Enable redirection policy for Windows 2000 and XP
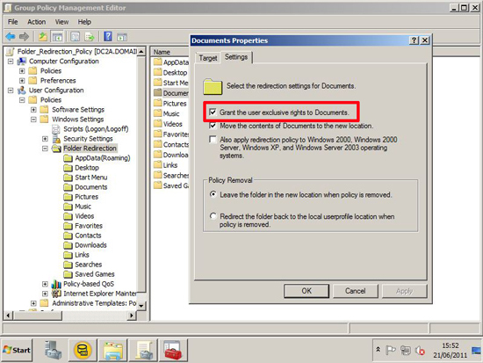This screenshot has width=483, height=363. [x=213, y=140]
